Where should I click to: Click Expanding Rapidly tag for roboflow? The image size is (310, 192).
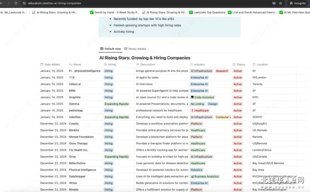click(117, 117)
